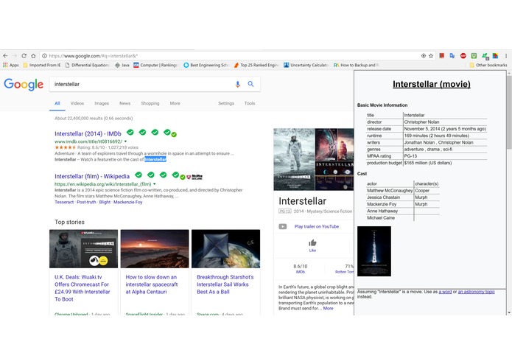Open the green arrows extension with badge

(x=485, y=57)
